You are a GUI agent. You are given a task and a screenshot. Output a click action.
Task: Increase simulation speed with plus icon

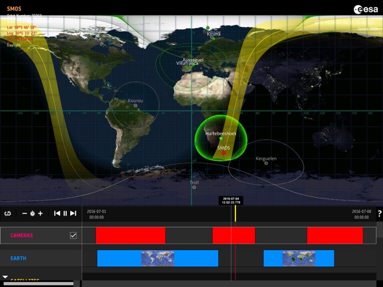(41, 214)
